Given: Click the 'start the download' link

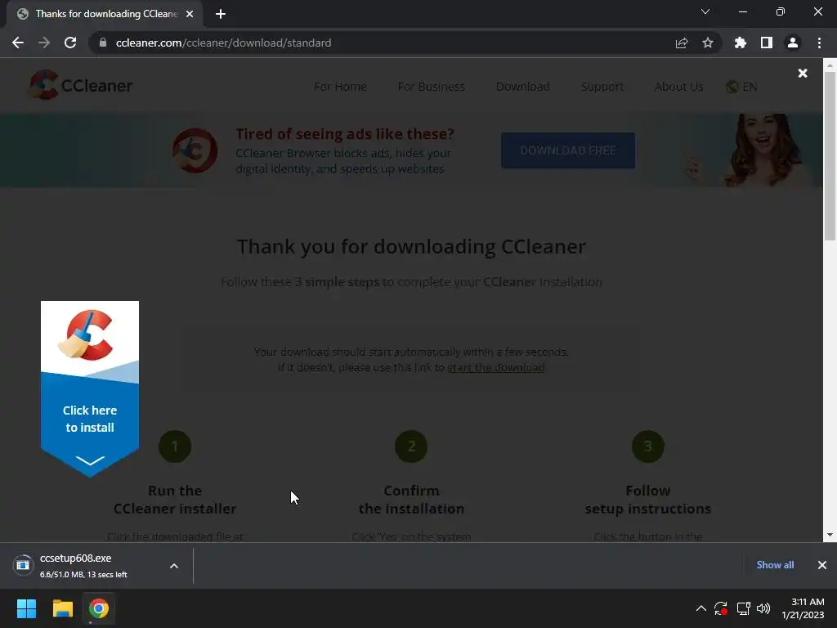Looking at the screenshot, I should pyautogui.click(x=496, y=367).
